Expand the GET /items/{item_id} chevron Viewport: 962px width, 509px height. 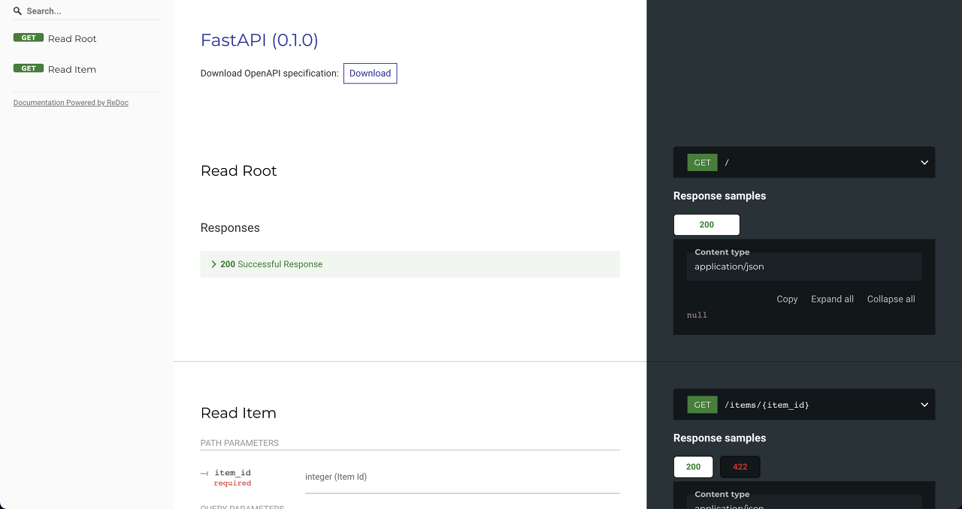coord(924,405)
